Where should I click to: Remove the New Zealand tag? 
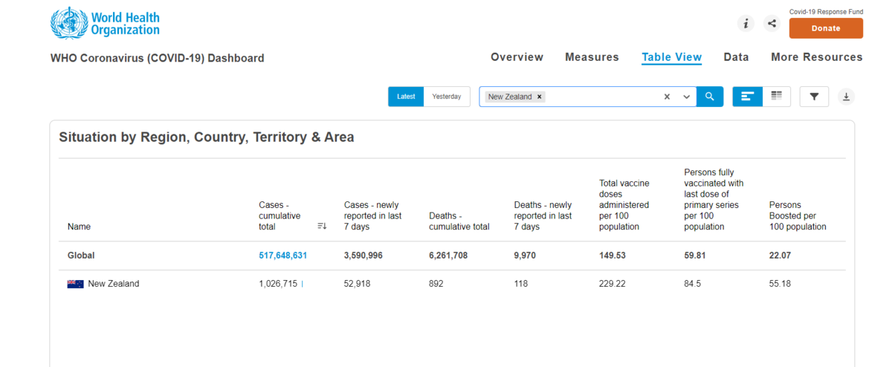point(540,97)
